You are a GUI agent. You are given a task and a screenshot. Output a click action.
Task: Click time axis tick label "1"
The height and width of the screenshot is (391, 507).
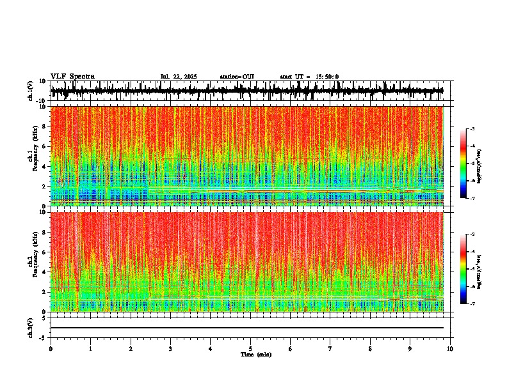click(90, 349)
